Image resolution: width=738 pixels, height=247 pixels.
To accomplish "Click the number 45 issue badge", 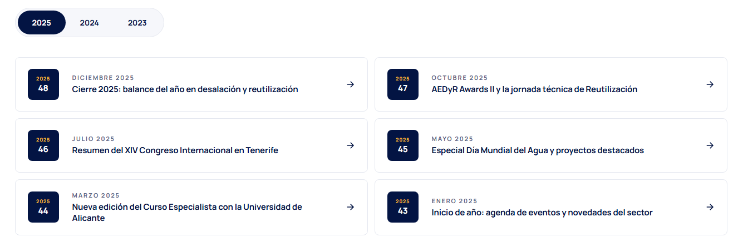I will click(403, 145).
